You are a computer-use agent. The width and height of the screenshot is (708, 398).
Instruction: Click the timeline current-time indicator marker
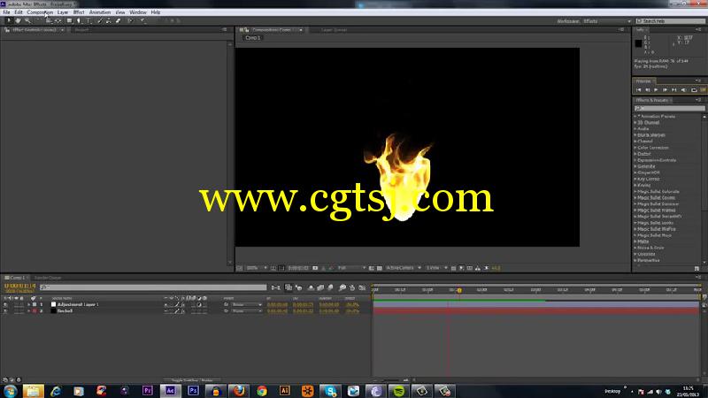(459, 291)
